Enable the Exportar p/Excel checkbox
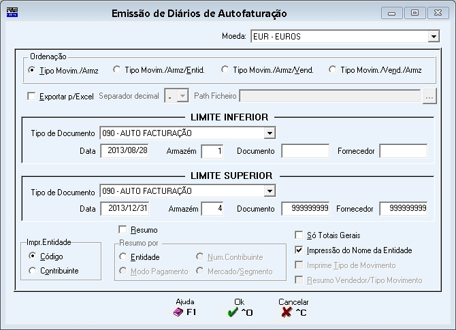The height and width of the screenshot is (330, 456). (31, 96)
